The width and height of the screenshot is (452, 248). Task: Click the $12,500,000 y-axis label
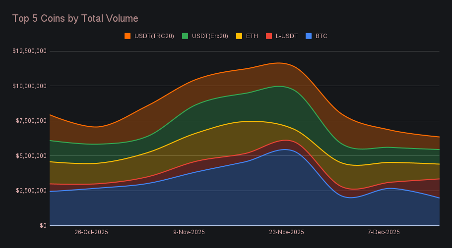[x=30, y=51]
